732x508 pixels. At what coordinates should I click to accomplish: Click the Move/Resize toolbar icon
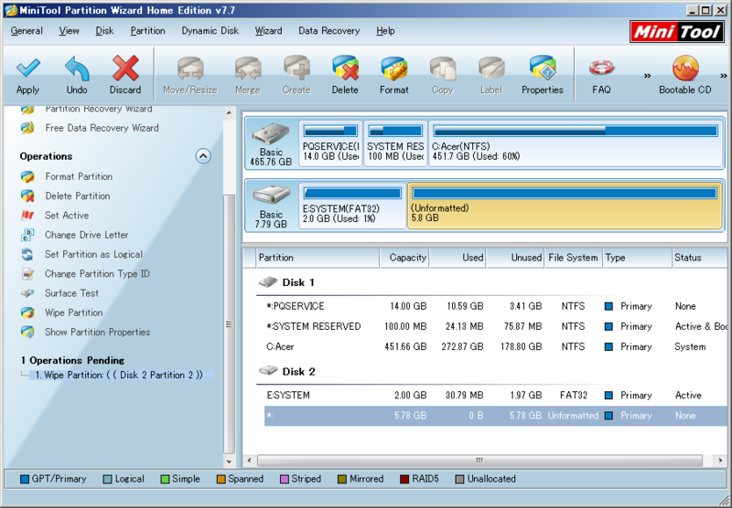coord(190,75)
